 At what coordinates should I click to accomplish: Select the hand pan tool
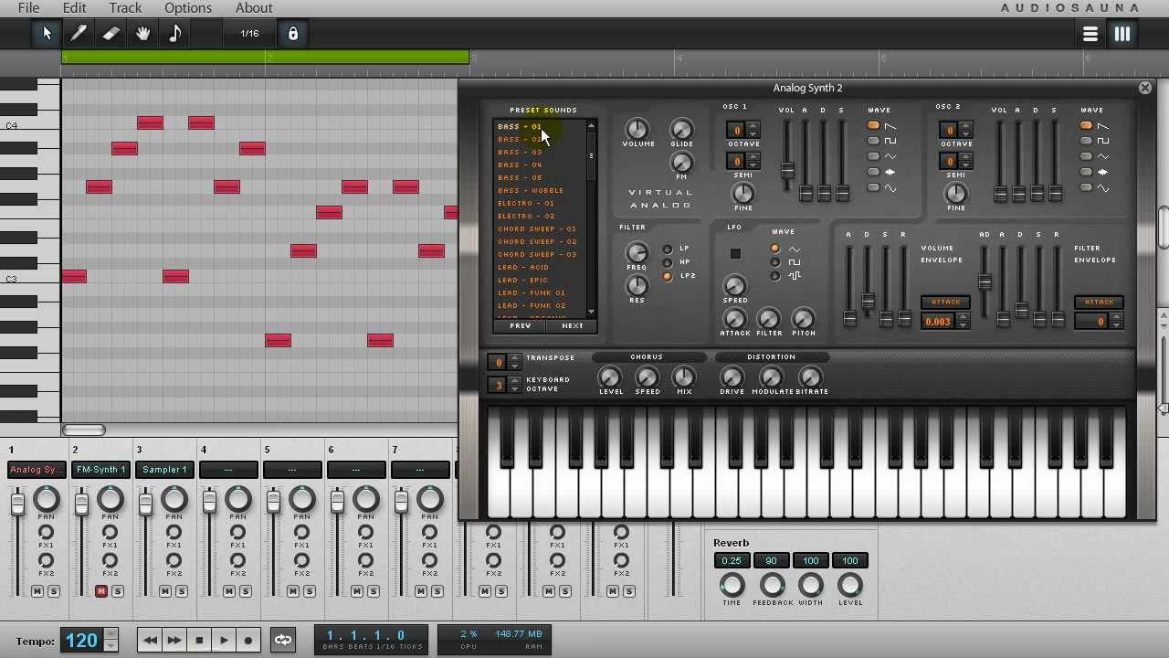tap(142, 34)
